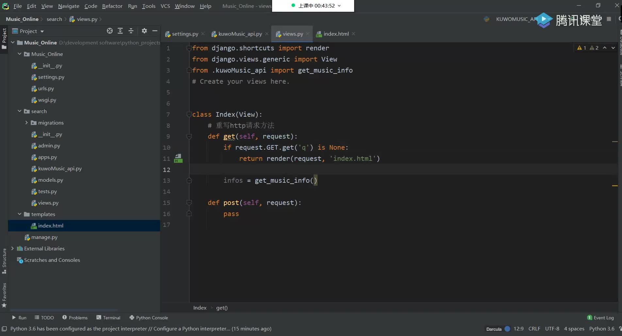The width and height of the screenshot is (622, 336).
Task: Go to previous highlighted error arrow
Action: tap(605, 48)
